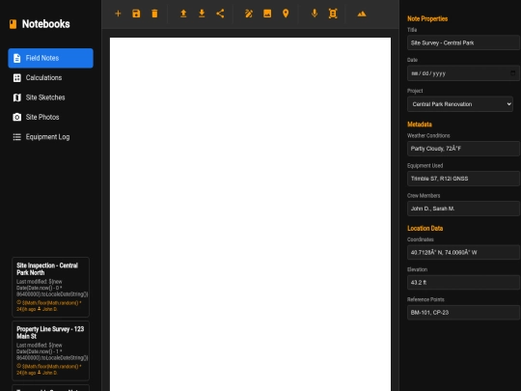The height and width of the screenshot is (391, 521).
Task: Open the Calculations notebook
Action: coord(50,78)
